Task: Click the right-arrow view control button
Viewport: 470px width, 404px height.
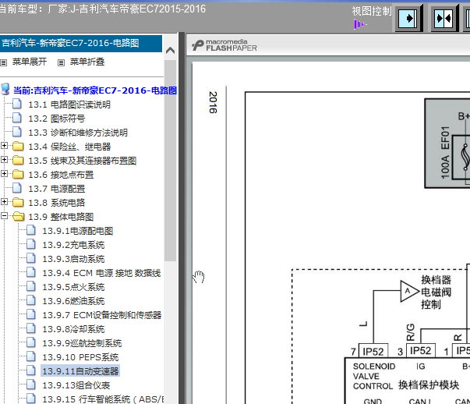Action: pyautogui.click(x=410, y=18)
